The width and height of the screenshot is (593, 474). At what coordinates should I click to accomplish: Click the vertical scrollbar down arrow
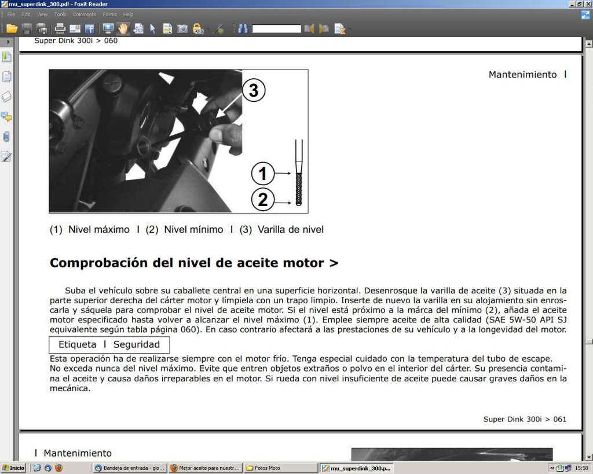point(589,457)
